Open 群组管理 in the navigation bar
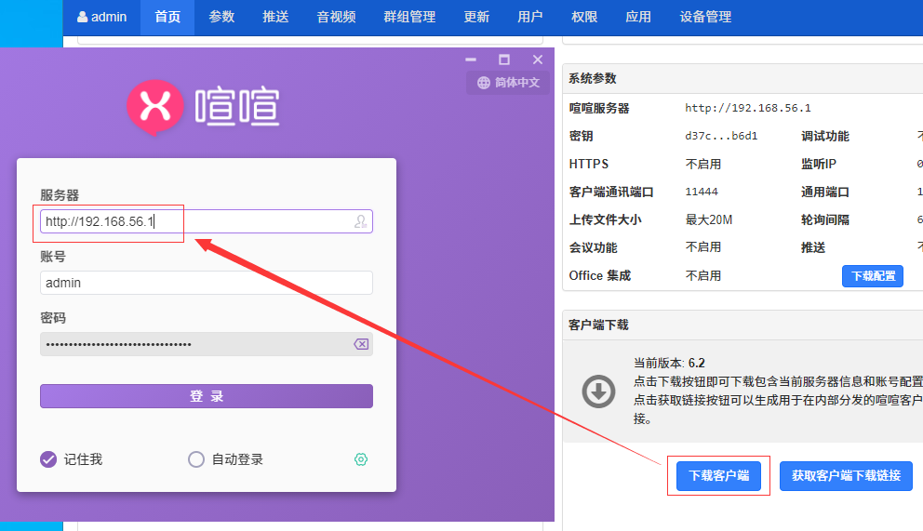The image size is (923, 531). (409, 17)
